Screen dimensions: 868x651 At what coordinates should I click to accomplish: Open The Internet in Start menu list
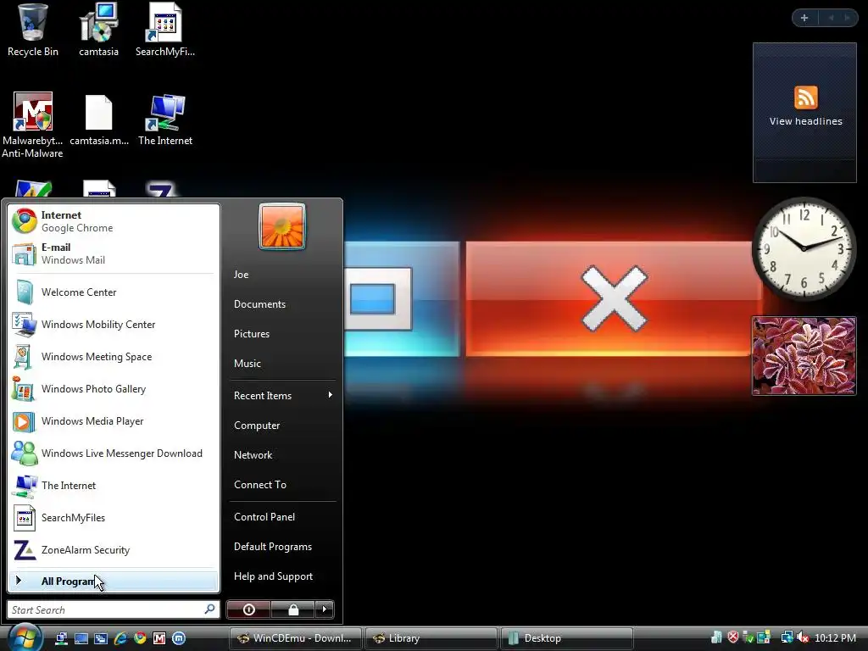coord(114,486)
